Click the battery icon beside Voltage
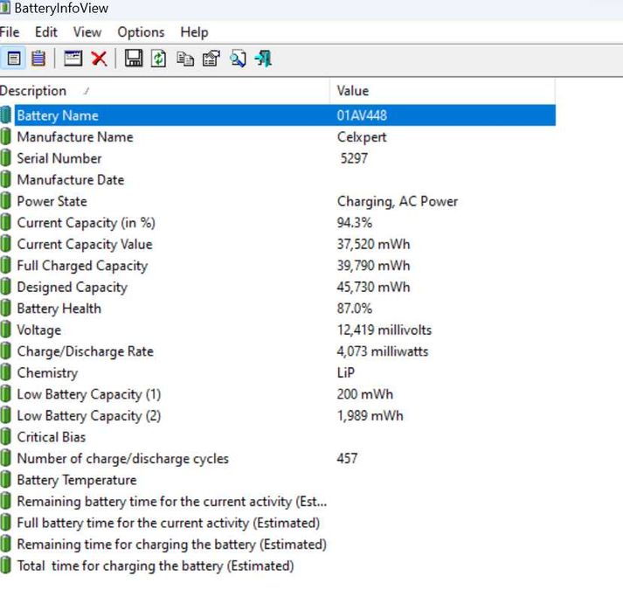This screenshot has width=623, height=611. [x=5, y=330]
